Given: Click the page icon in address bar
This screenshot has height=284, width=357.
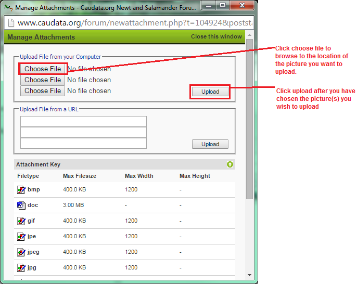Looking at the screenshot, I should pos(10,23).
